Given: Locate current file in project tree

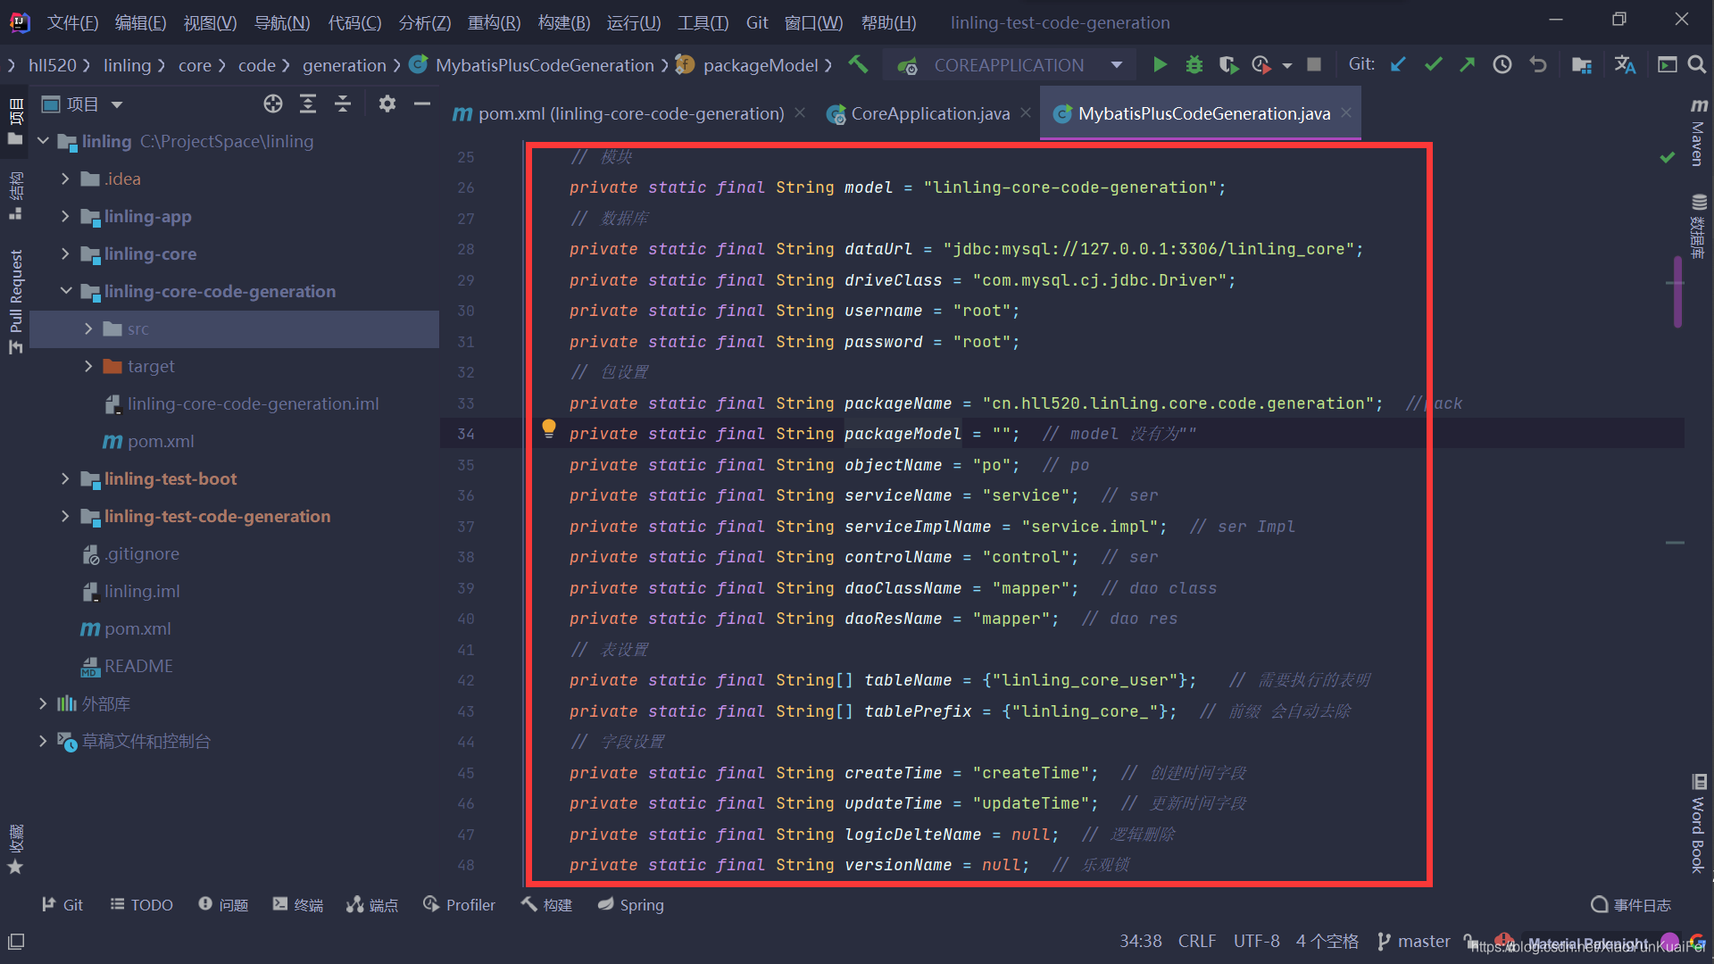Looking at the screenshot, I should tap(273, 104).
